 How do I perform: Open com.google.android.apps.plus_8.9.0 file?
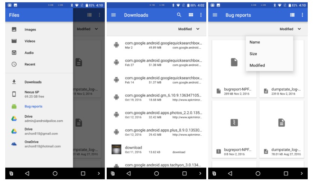[156, 132]
